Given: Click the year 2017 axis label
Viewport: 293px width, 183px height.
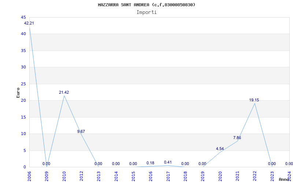Looking at the screenshot, I should pyautogui.click(x=168, y=176).
